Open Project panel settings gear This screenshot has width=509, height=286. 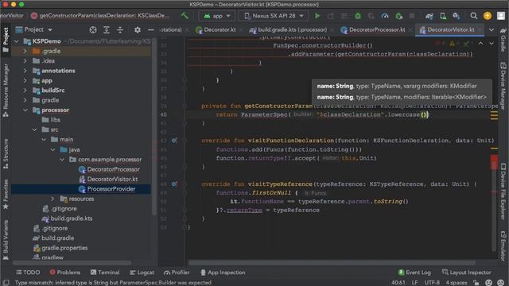point(138,30)
